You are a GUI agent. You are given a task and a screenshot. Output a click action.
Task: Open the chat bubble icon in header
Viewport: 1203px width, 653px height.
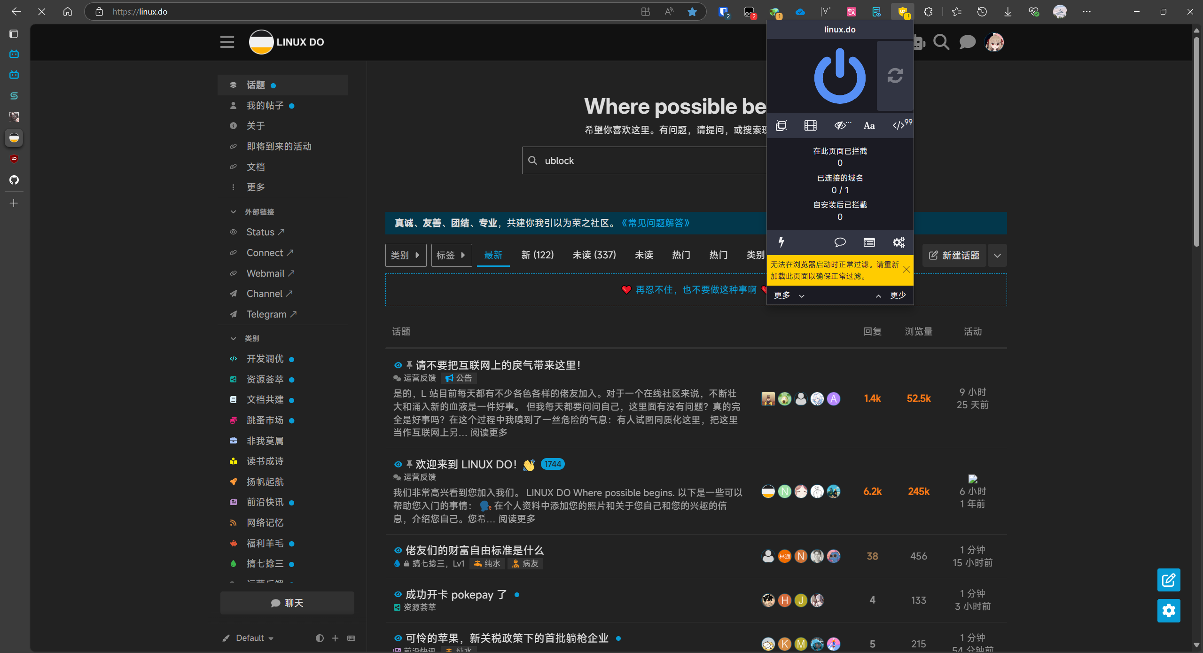point(967,42)
